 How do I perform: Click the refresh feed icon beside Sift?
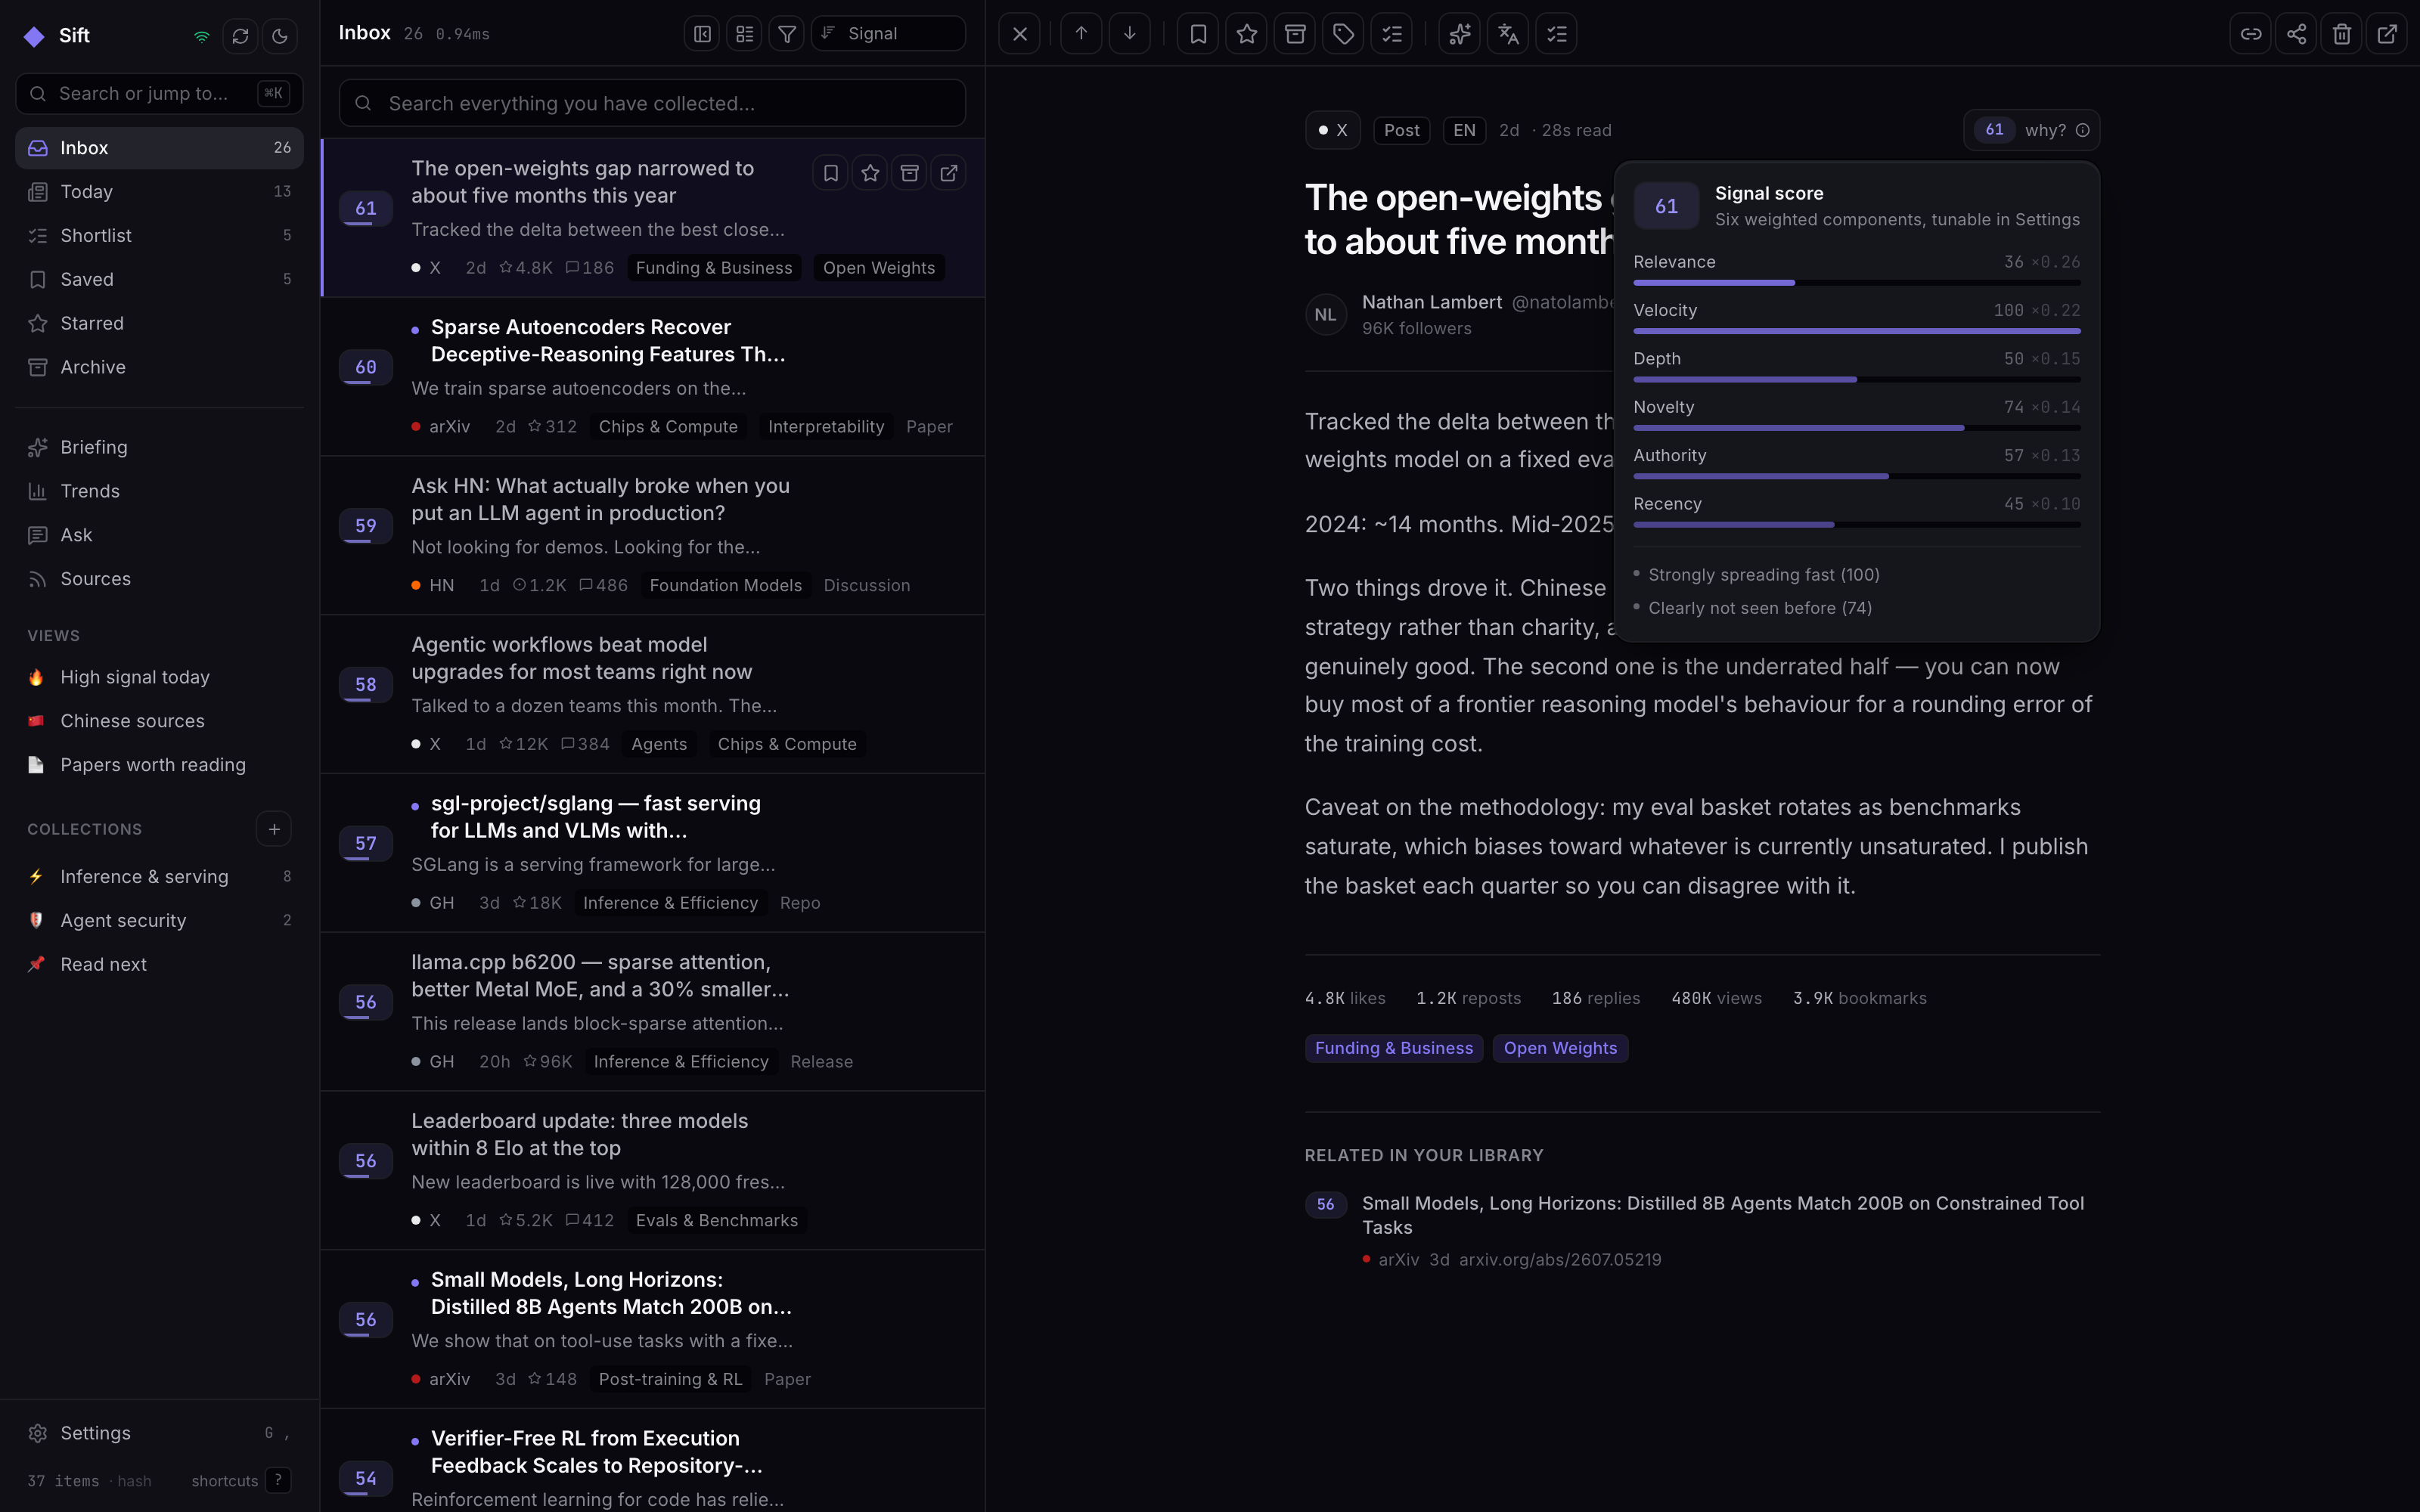(x=240, y=36)
